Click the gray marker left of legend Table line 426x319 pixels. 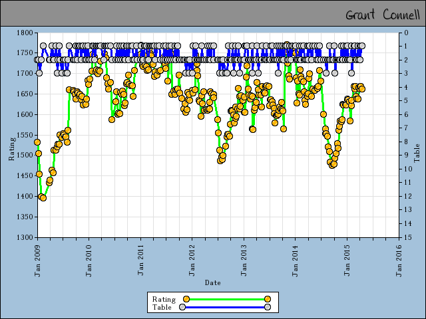coord(182,307)
